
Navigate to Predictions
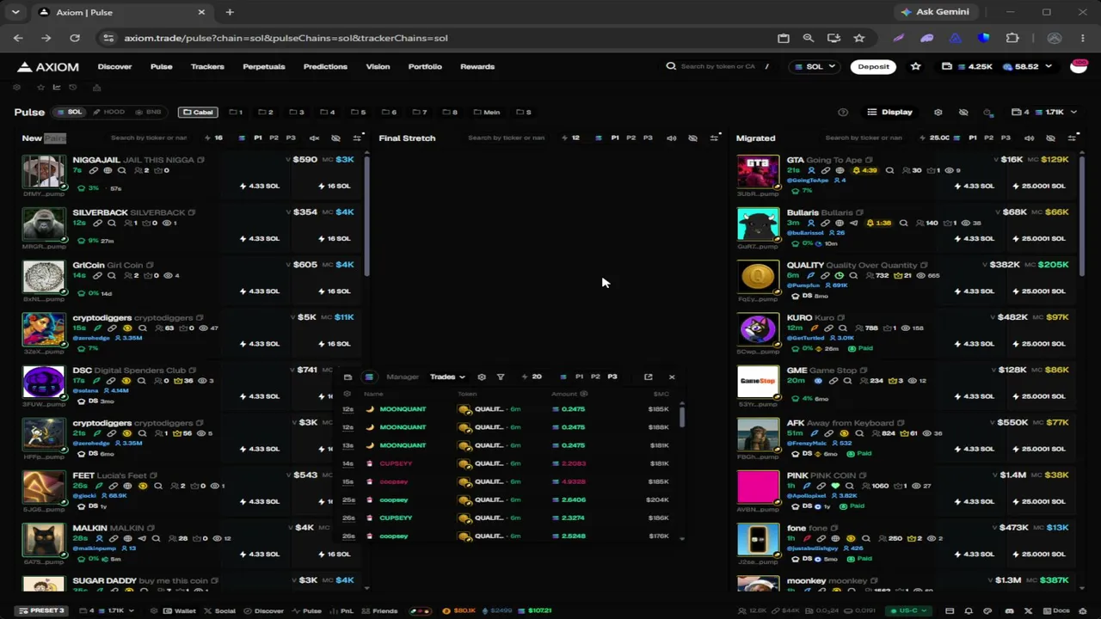[x=325, y=66]
